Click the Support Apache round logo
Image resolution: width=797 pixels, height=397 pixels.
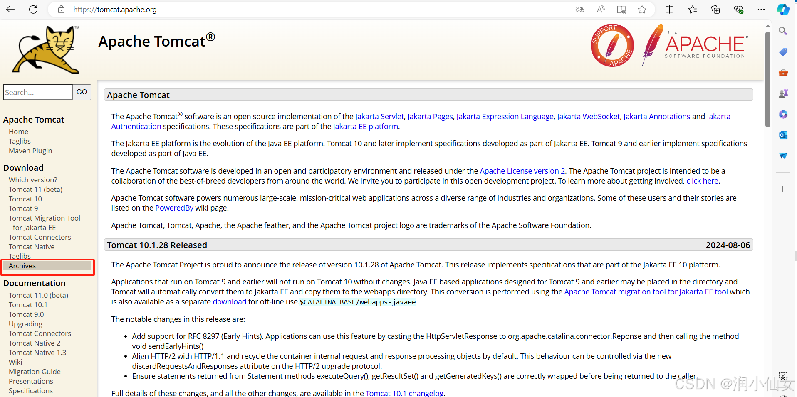612,45
